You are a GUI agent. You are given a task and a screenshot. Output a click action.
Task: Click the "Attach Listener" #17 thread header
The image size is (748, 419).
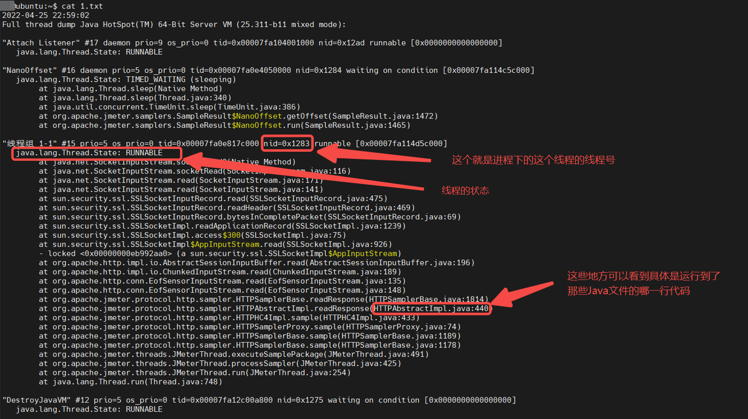(252, 43)
